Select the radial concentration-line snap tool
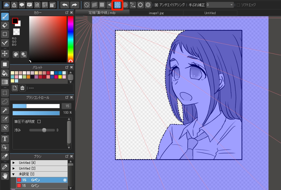The width and height of the screenshot is (281, 190). pyautogui.click(x=117, y=5)
